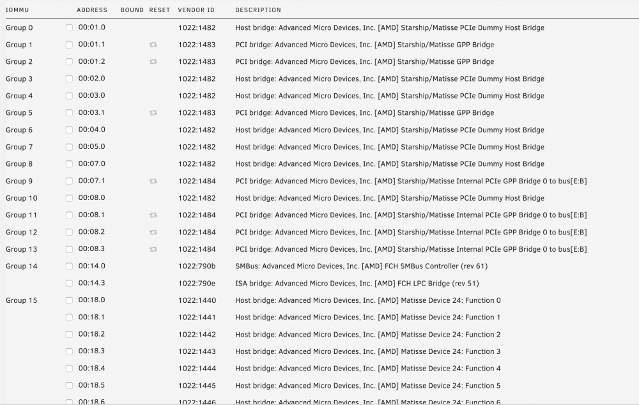The width and height of the screenshot is (639, 405).
Task: Click Group 13 GPP Bridge description
Action: pos(411,249)
